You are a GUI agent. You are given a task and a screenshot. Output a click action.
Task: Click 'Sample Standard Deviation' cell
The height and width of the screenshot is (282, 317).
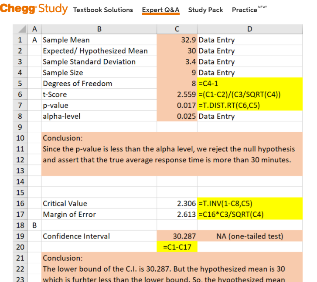(x=99, y=61)
